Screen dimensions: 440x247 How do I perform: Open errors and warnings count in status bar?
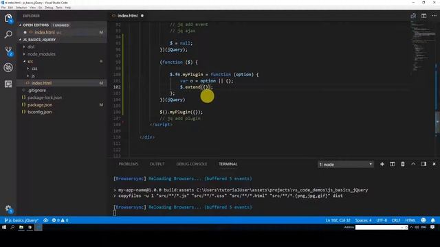(x=60, y=220)
